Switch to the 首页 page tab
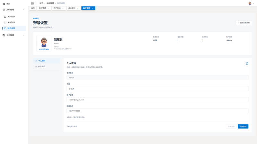Image resolution: width=257 pixels, height=144 pixels. [x=33, y=8]
